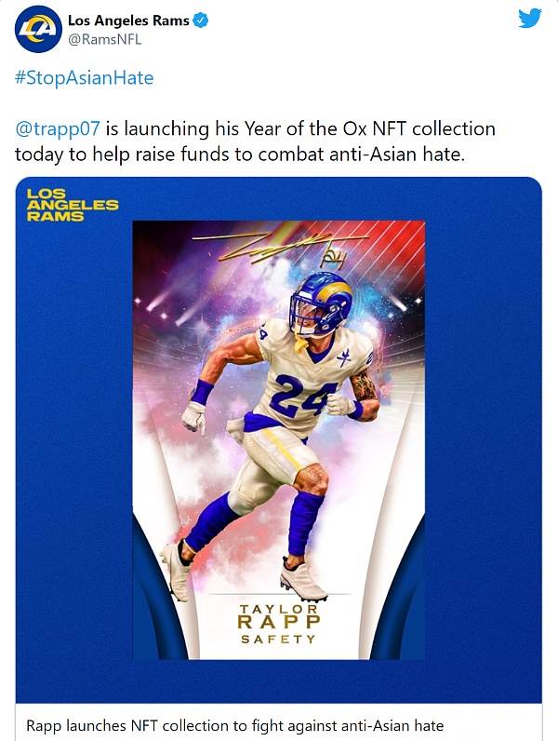
Task: Click the player's white front cleat
Action: coord(303,582)
